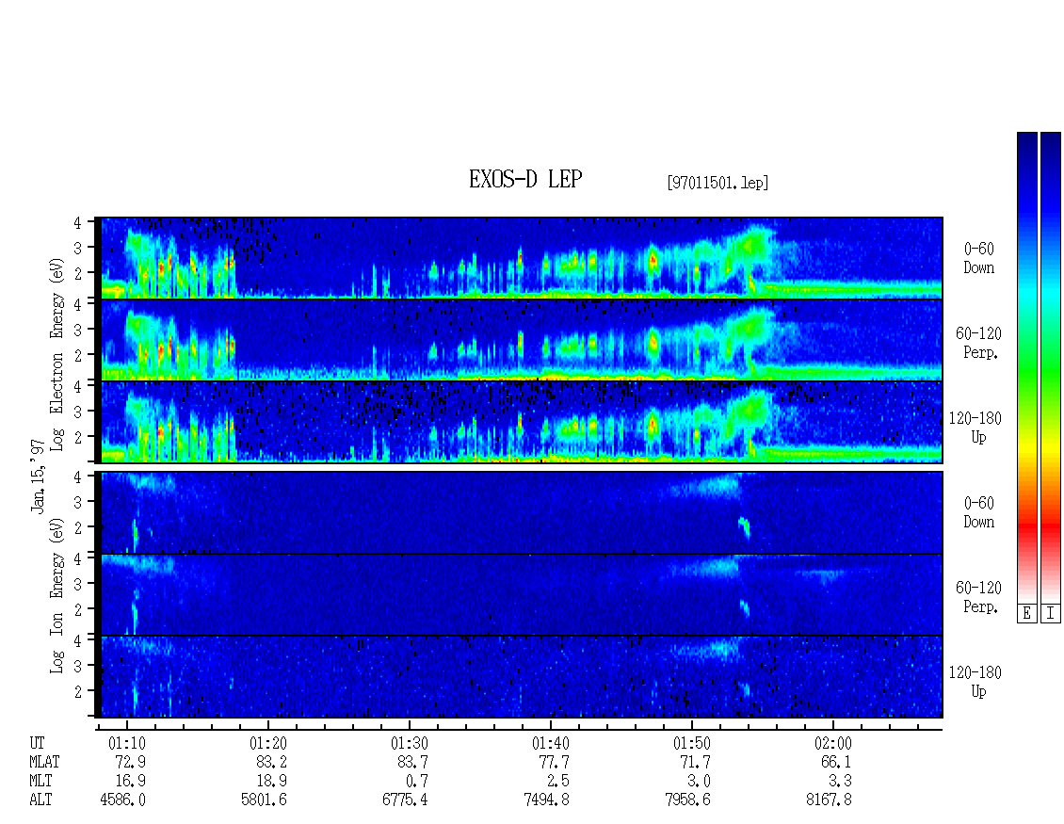Click the MLAT value 66.1
The height and width of the screenshot is (824, 1064).
pyautogui.click(x=836, y=762)
